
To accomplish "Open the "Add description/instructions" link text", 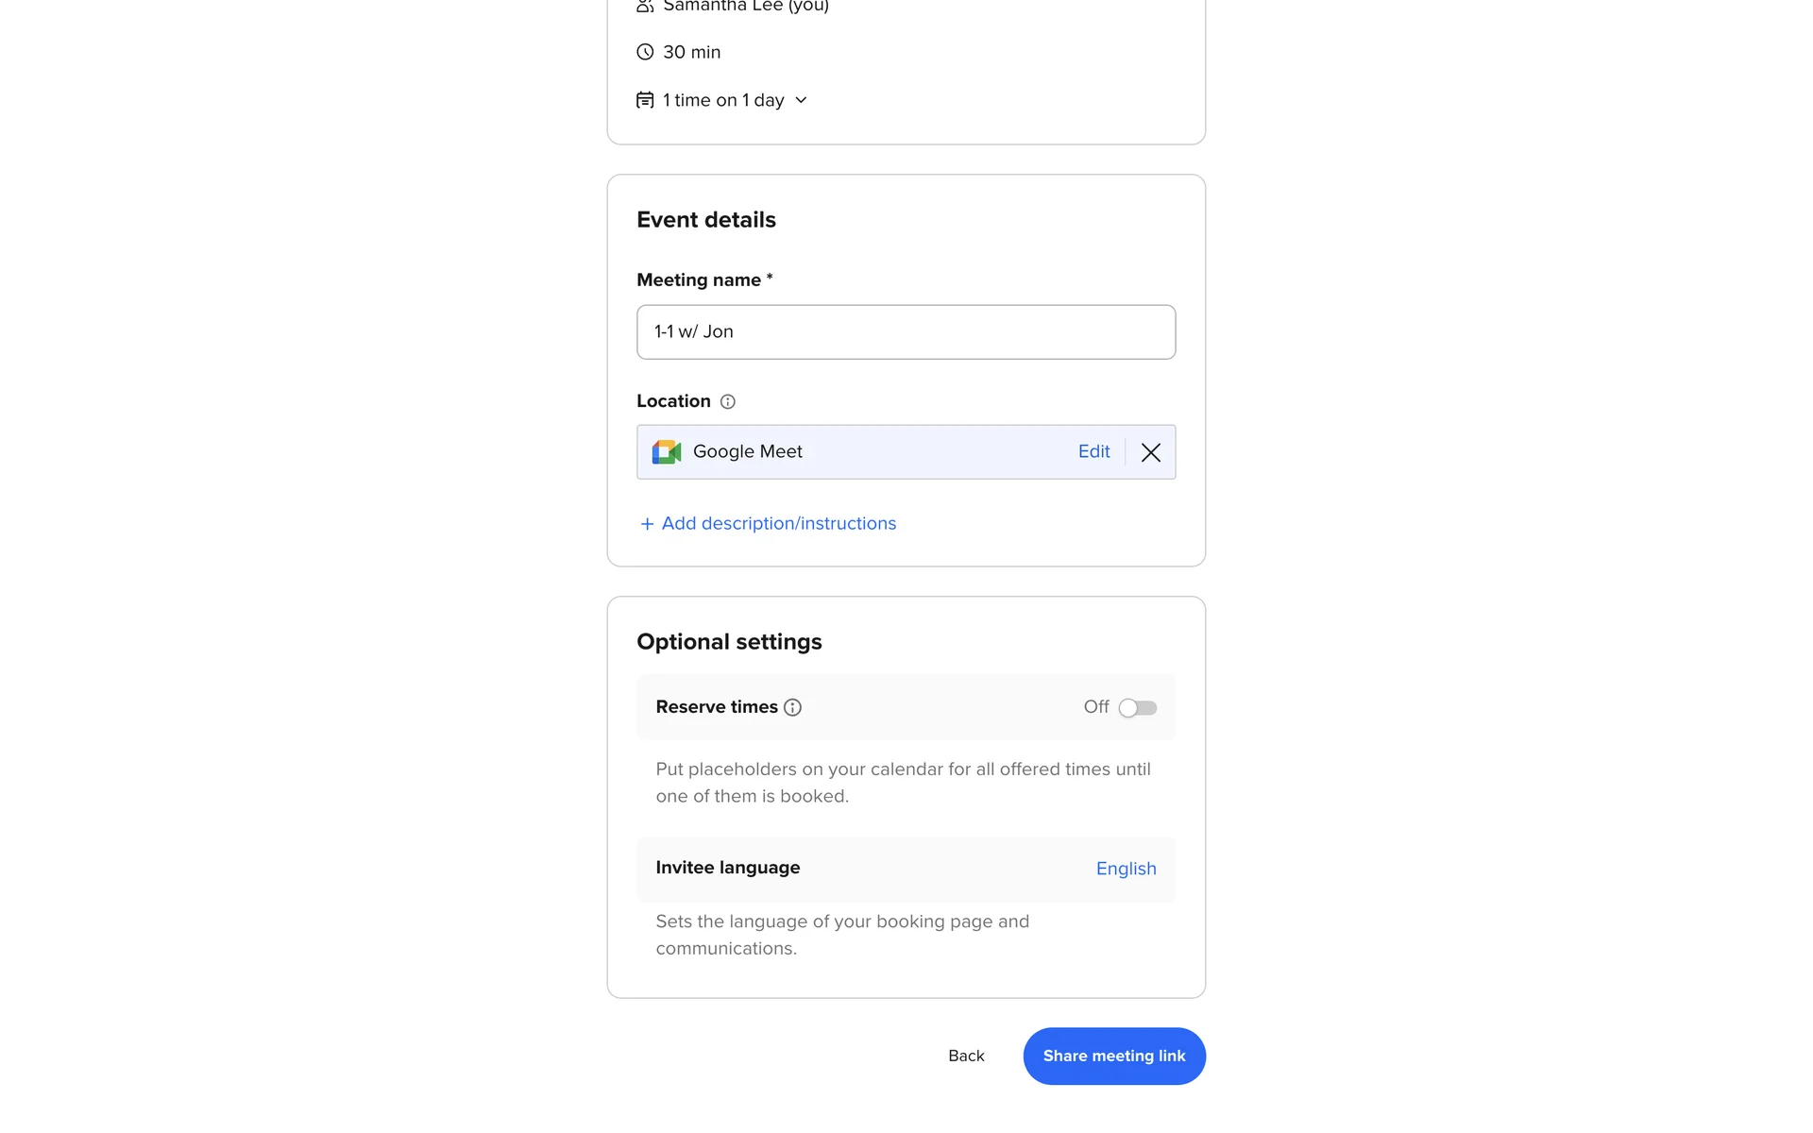I will (778, 523).
